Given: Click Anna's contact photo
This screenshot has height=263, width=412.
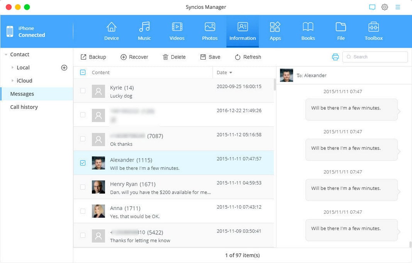Looking at the screenshot, I should tap(98, 211).
